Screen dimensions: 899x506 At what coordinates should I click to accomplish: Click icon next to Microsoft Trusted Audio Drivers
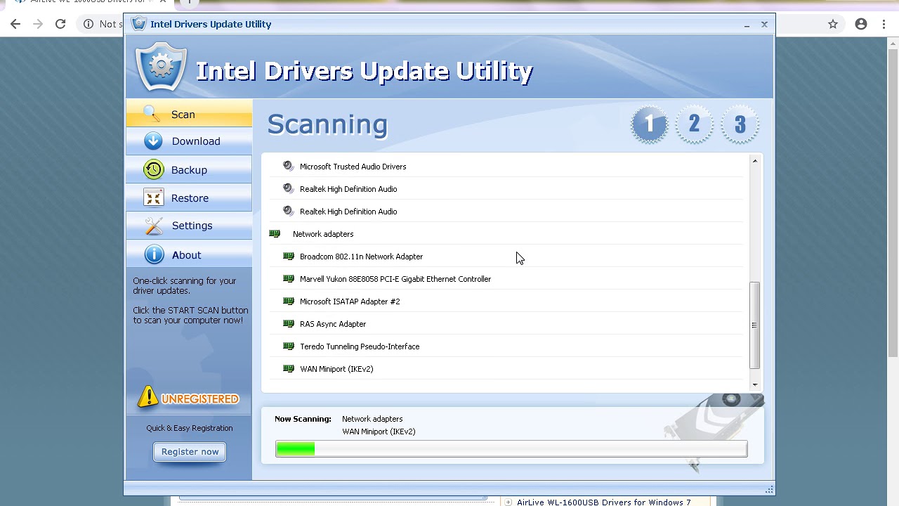click(288, 167)
